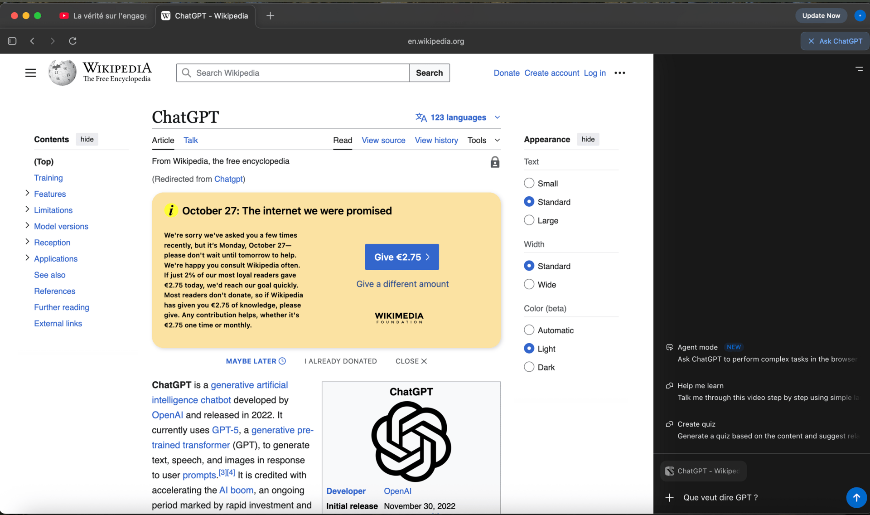Select Wide width setting
Viewport: 870px width, 515px height.
[x=529, y=285]
